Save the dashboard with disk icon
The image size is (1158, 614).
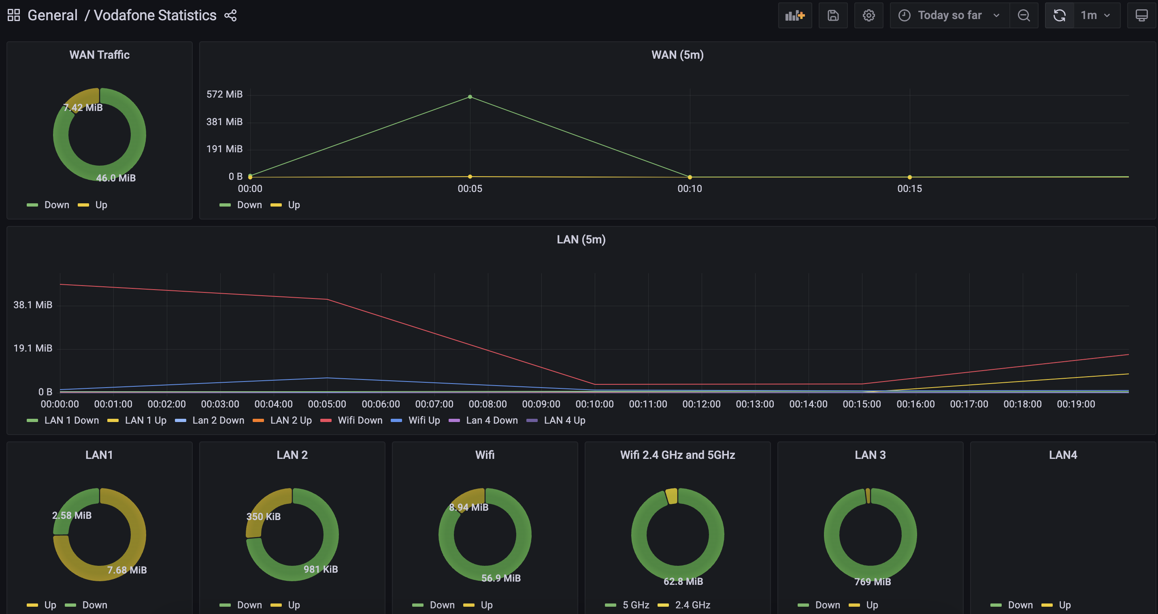(833, 15)
